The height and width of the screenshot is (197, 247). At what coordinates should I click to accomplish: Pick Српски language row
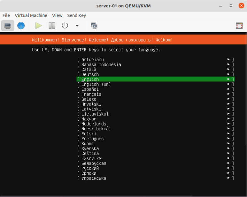click(x=155, y=173)
